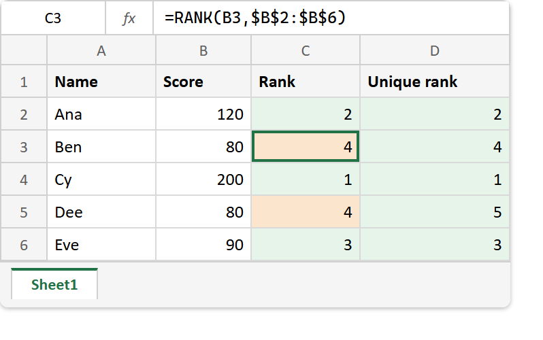The image size is (543, 340).
Task: Click the select-all corner box
Action: 24,50
